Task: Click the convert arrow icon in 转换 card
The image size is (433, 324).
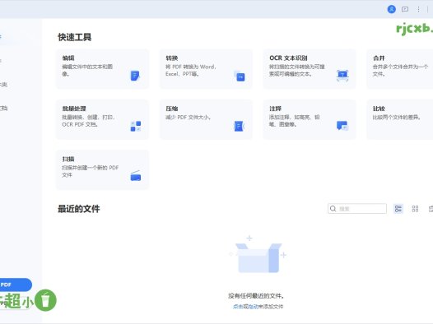Action: 240,76
